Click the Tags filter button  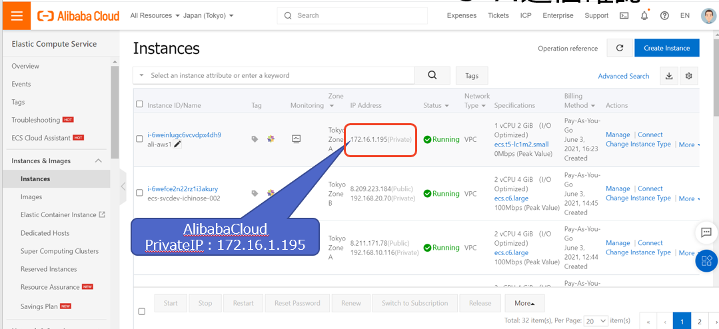[472, 76]
